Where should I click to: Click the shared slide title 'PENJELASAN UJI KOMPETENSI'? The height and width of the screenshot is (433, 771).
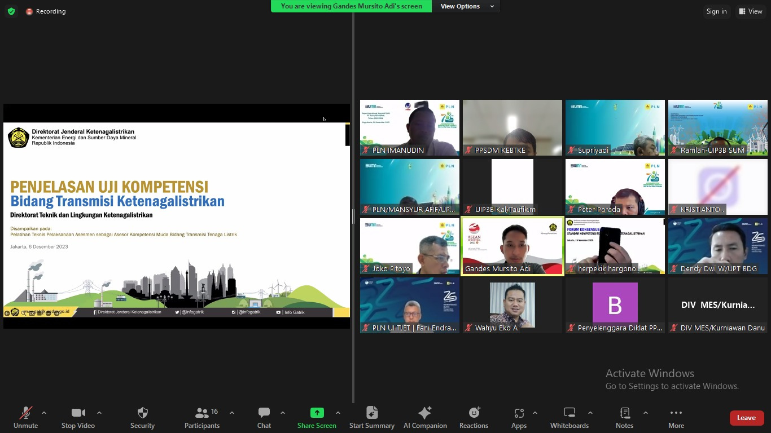pyautogui.click(x=109, y=187)
